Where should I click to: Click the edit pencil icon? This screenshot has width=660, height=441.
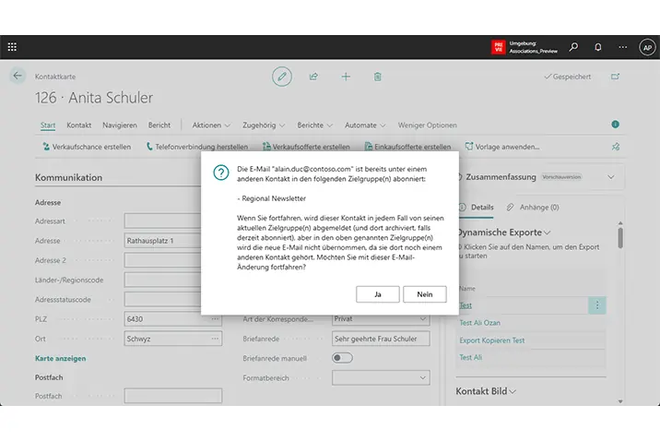pyautogui.click(x=281, y=77)
